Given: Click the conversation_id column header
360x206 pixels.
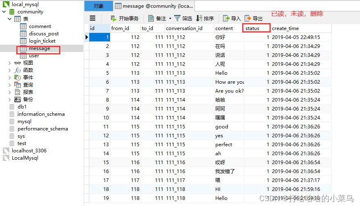Looking at the screenshot, I should pyautogui.click(x=190, y=28).
